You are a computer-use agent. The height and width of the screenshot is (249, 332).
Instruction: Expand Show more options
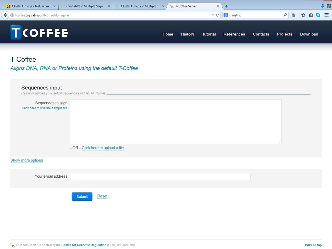27,160
